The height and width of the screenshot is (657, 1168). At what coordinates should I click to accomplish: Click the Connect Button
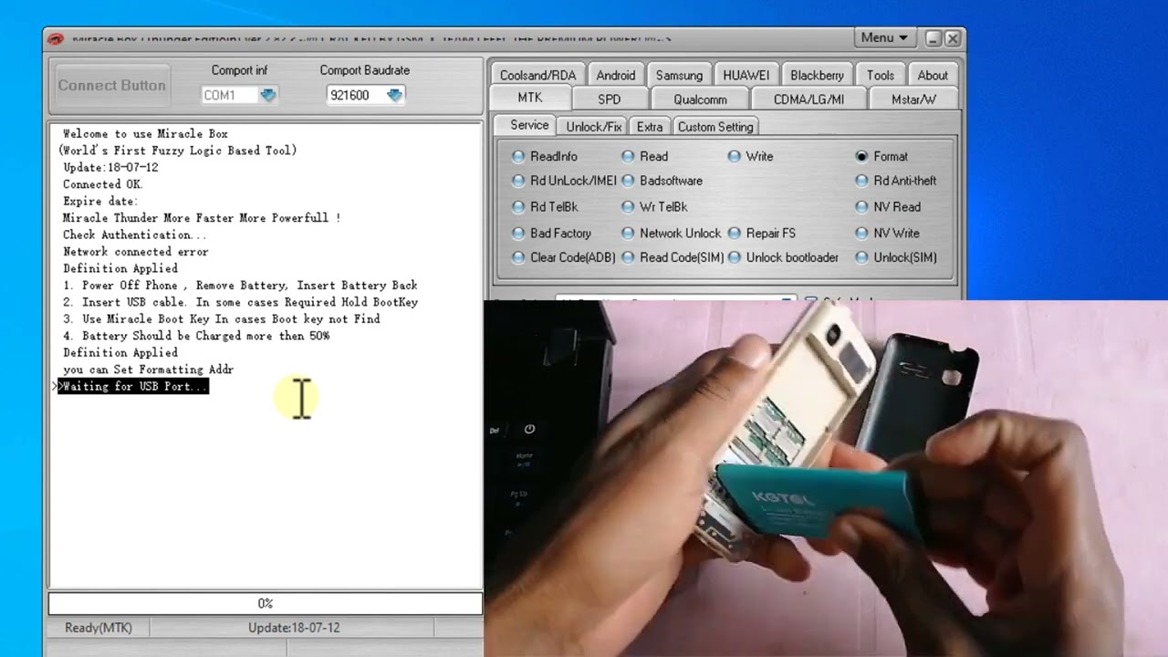[112, 86]
